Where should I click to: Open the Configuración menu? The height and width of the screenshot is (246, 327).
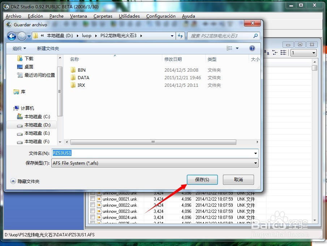pos(161,16)
